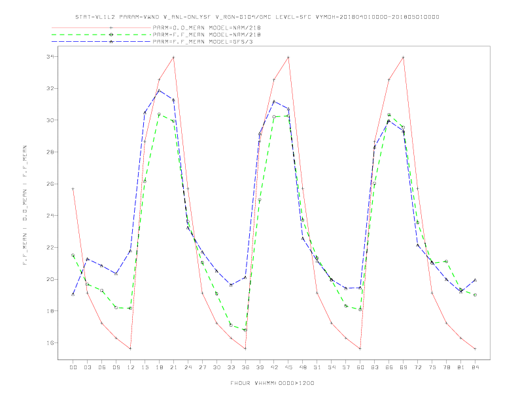Click x-axis forecast hour label 36
518x400 pixels.
(x=245, y=367)
